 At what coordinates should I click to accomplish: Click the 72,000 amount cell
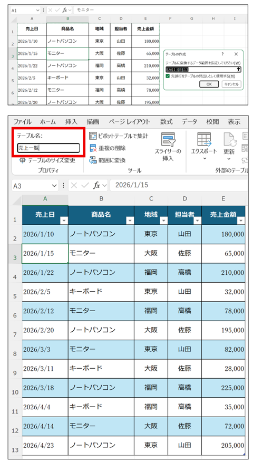(x=223, y=426)
